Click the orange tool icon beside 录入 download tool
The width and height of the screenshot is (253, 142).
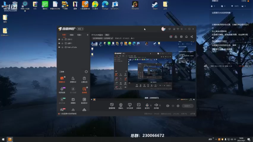[x=84, y=90]
